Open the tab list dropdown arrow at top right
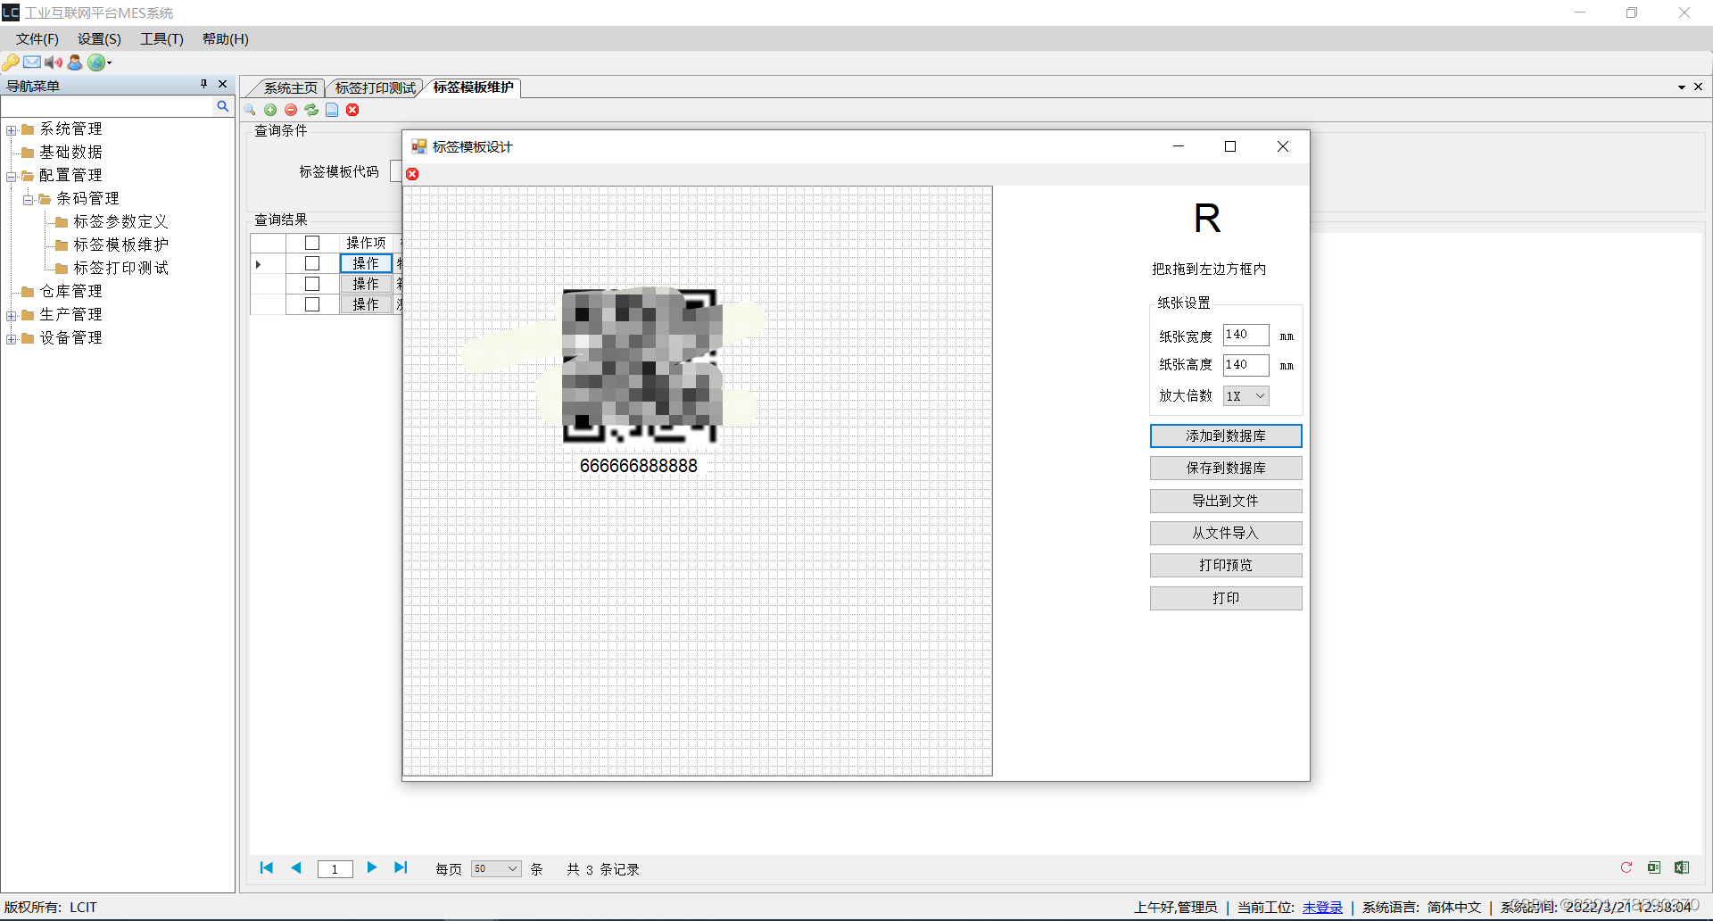This screenshot has width=1713, height=921. click(x=1682, y=87)
